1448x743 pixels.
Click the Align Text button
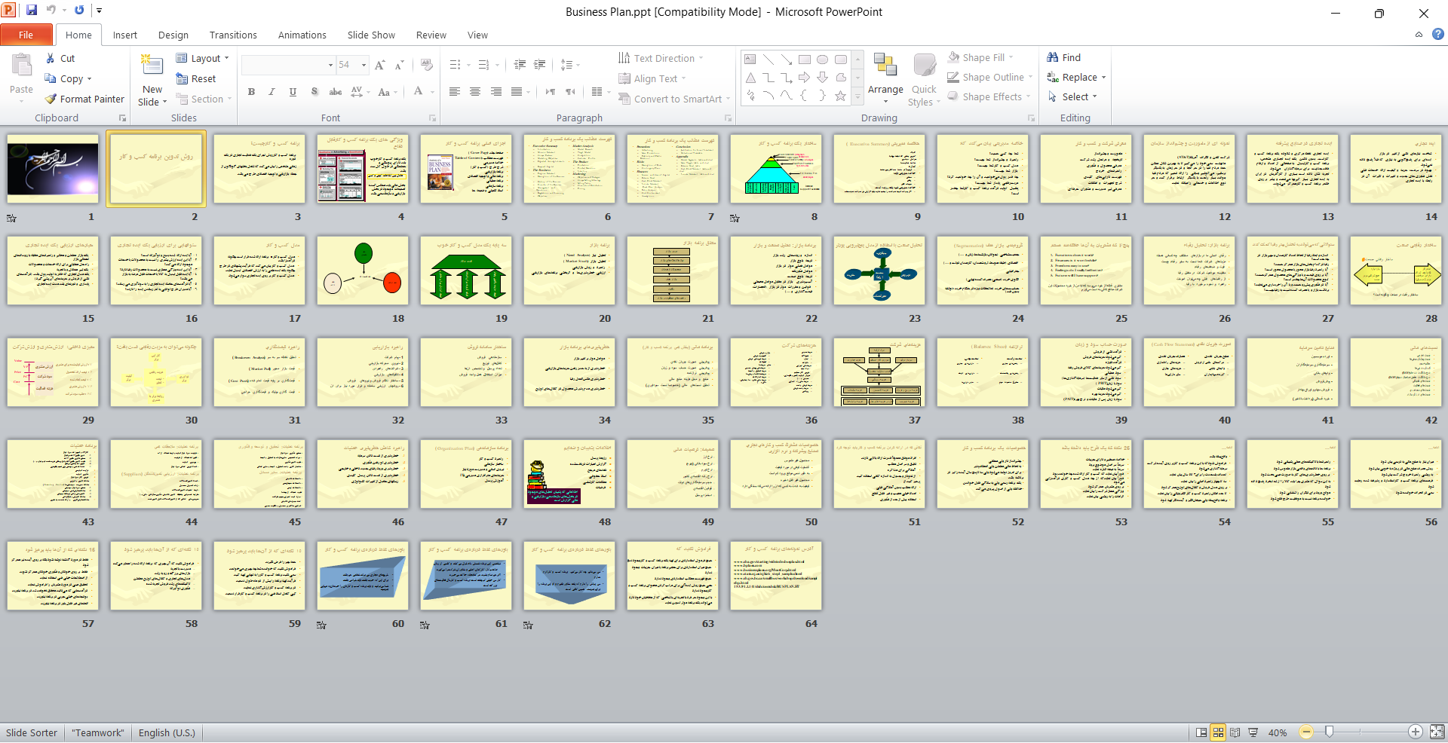pos(652,78)
